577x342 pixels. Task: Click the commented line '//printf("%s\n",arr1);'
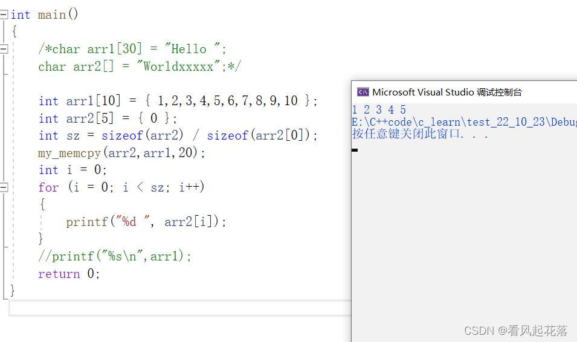(115, 256)
